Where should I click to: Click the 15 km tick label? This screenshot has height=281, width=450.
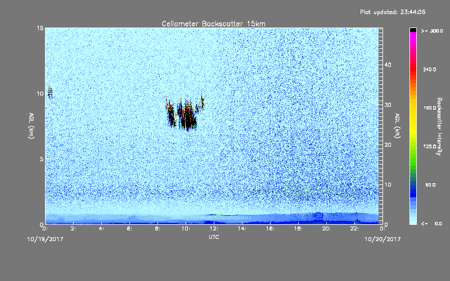coord(40,28)
